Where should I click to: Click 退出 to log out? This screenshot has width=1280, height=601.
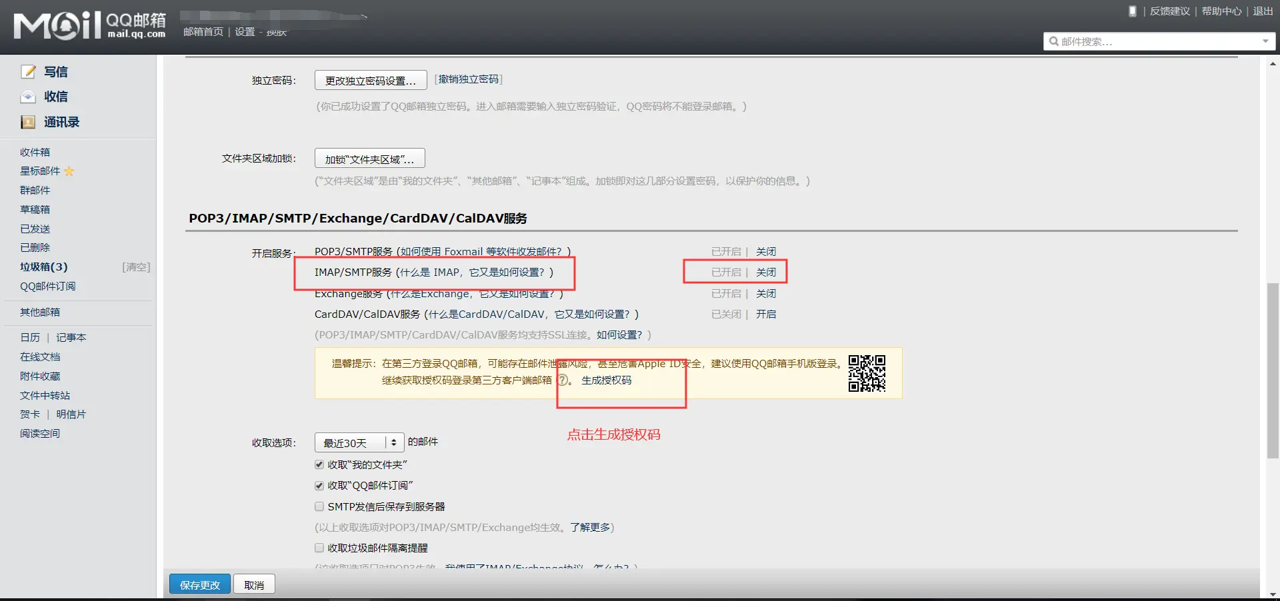(1263, 11)
